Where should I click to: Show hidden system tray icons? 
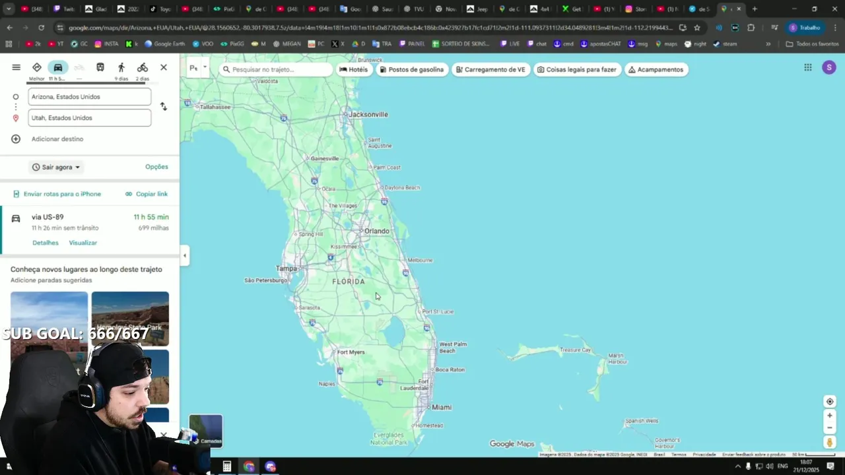tap(738, 466)
